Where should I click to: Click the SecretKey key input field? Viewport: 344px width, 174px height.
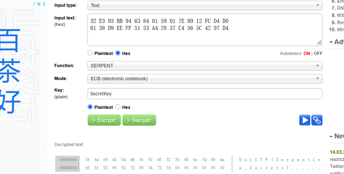(205, 94)
